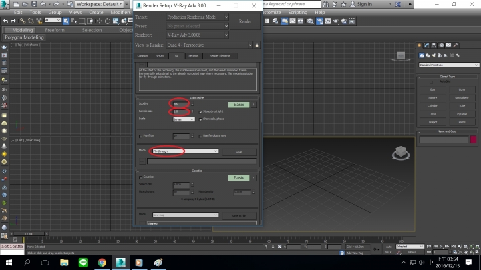Image resolution: width=481 pixels, height=270 pixels.
Task: Activate the Select and Rotate tool
Action: point(108,21)
